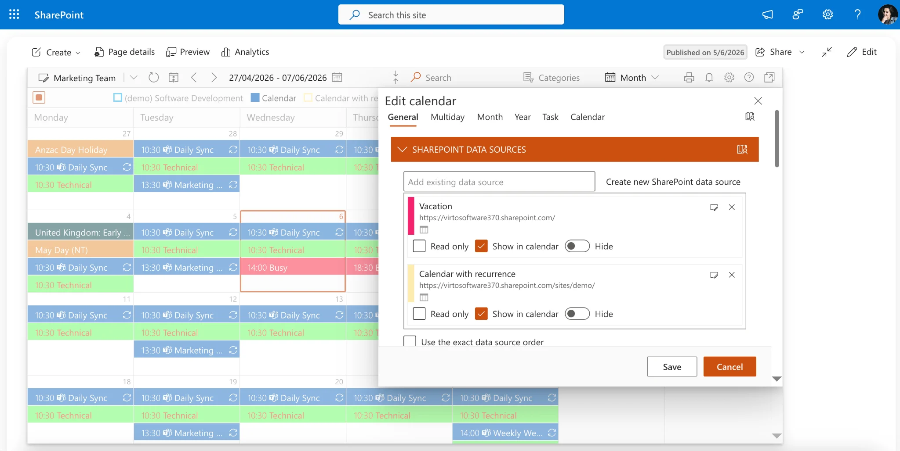The image size is (900, 451).
Task: Open the Share dropdown chevron
Action: 802,52
